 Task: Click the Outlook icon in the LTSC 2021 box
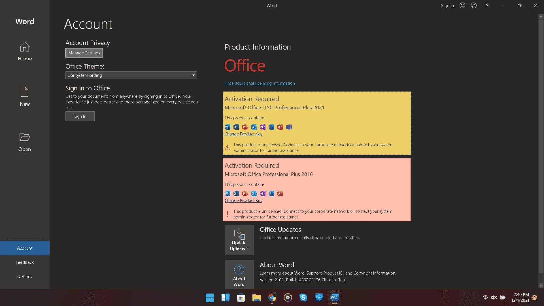tap(254, 127)
